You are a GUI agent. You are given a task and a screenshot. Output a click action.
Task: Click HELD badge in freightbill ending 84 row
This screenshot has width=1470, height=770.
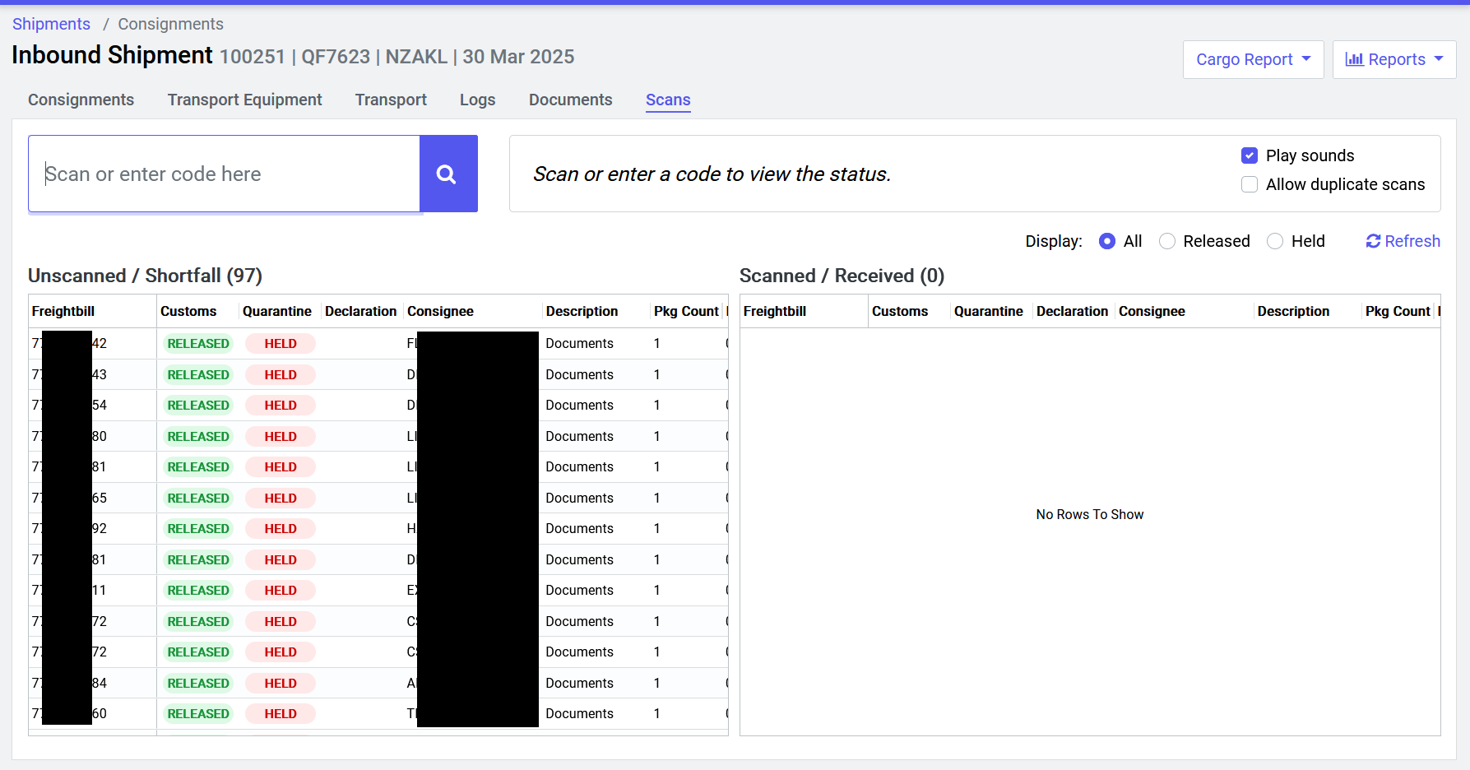(x=281, y=683)
